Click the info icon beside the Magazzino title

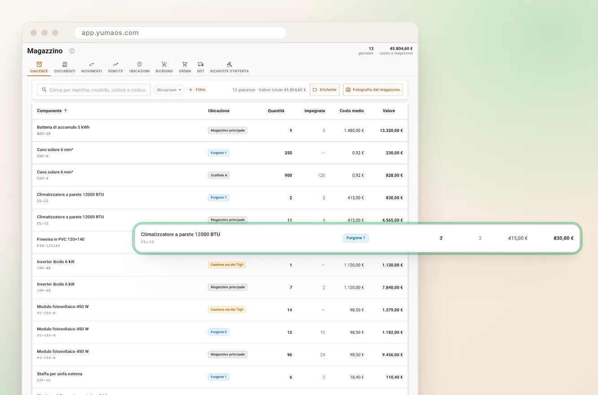(x=72, y=51)
